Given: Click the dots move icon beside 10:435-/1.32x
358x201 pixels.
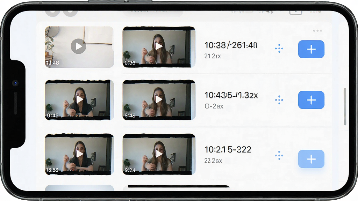Looking at the screenshot, I should tap(279, 100).
